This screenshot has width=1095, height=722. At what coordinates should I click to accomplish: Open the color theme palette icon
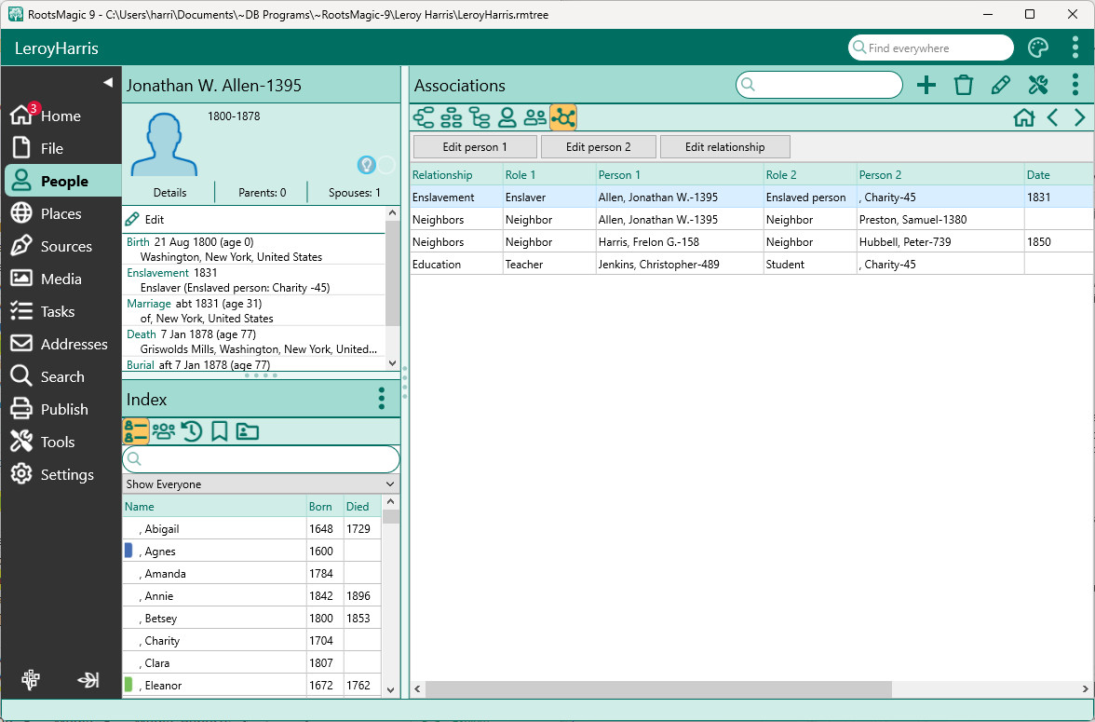click(1038, 48)
